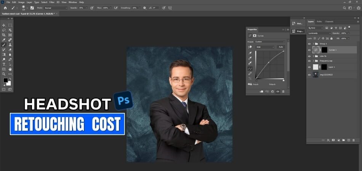Hide the color fix group
This screenshot has height=171, width=362.
(309, 56)
